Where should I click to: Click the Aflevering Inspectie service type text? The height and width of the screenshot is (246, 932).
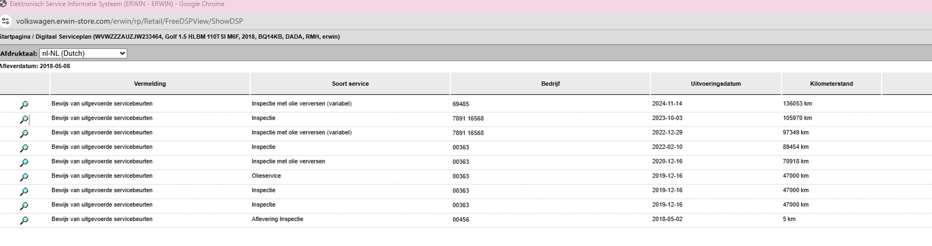click(277, 219)
